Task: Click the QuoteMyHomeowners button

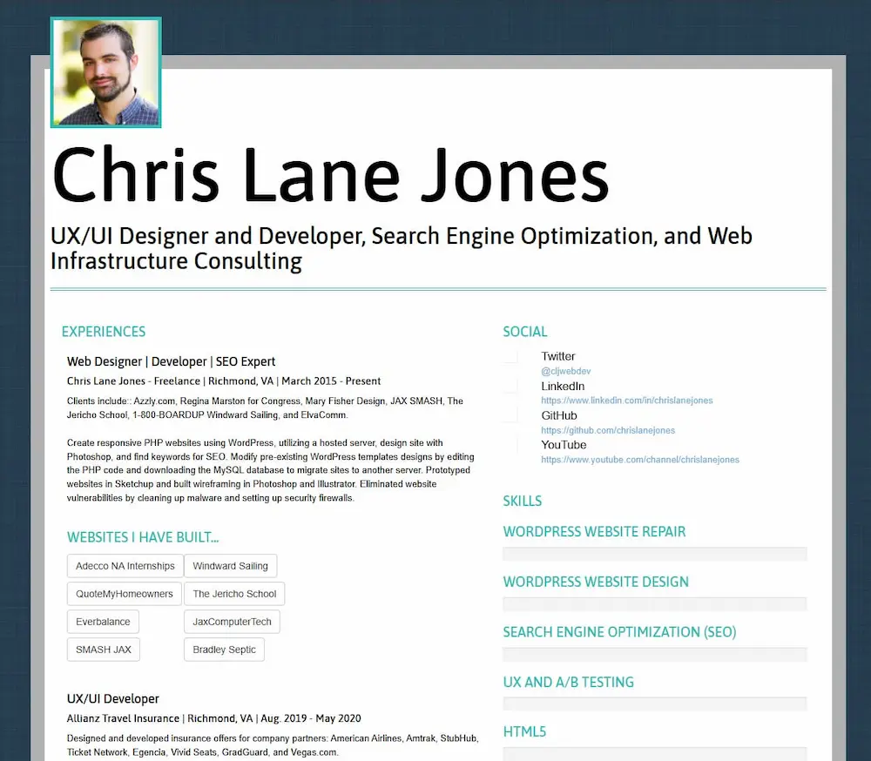Action: click(x=124, y=593)
